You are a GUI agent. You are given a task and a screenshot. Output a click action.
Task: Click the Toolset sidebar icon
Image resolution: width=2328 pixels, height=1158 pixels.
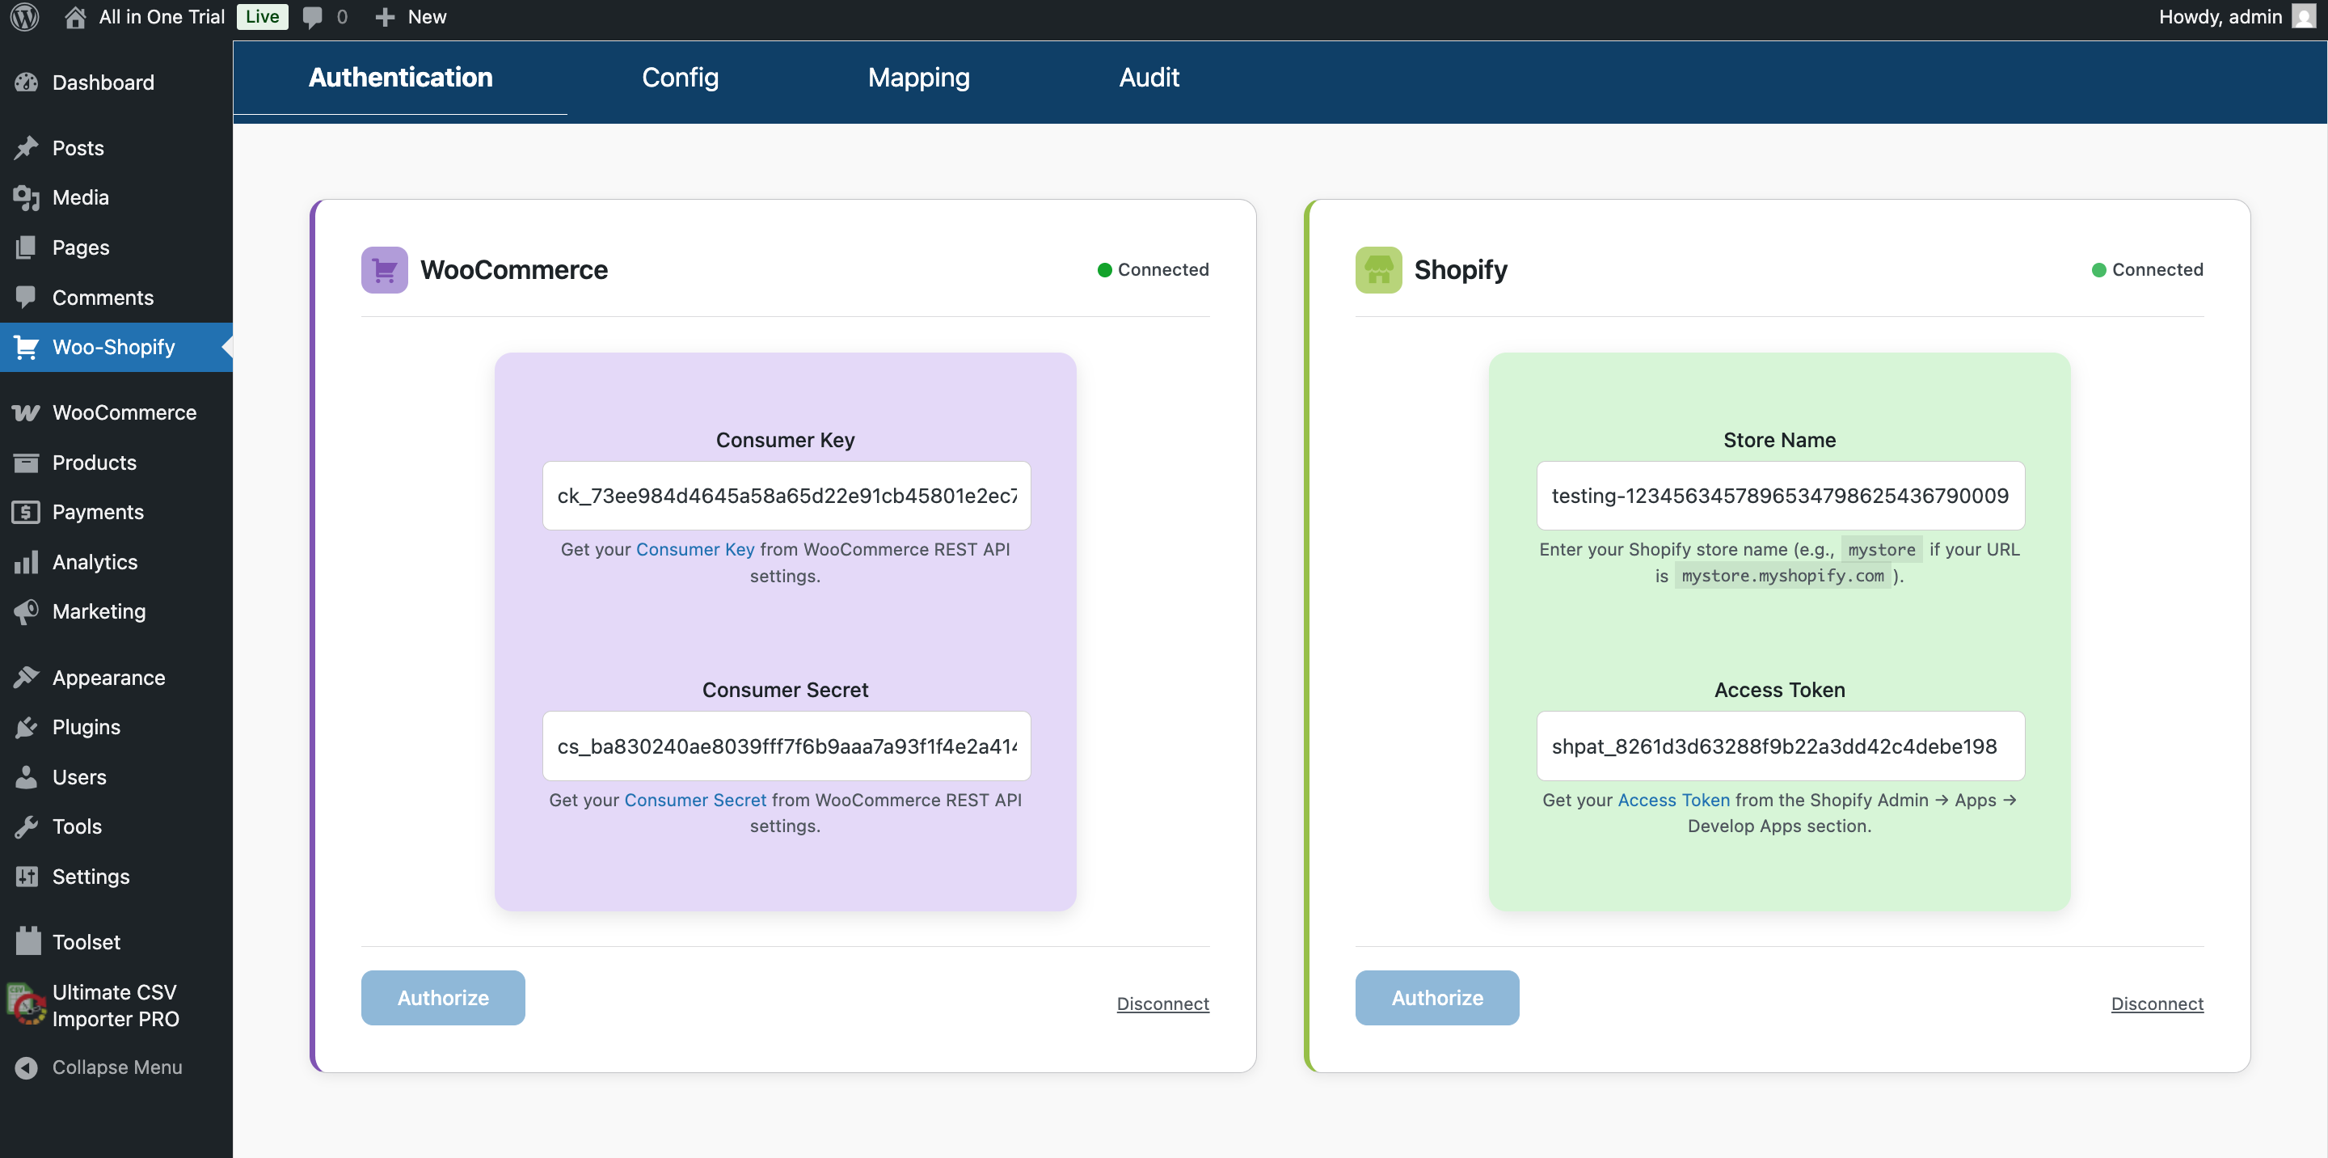pos(28,941)
